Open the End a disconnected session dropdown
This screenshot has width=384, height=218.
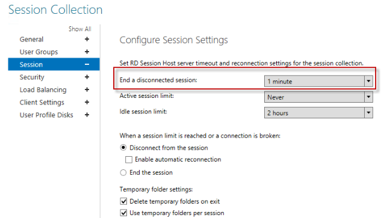318,81
